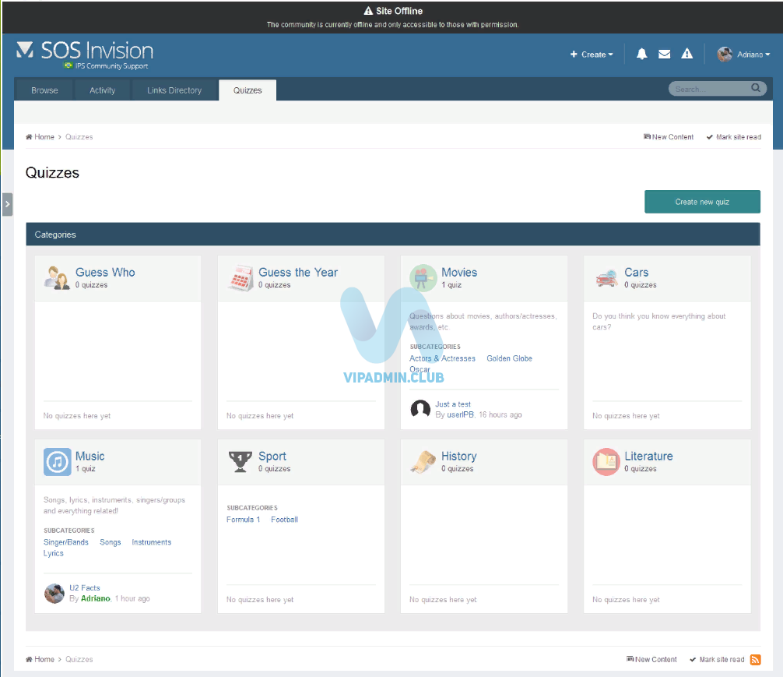Click the Sport trophy category icon
Viewport: 783px width, 677px height.
pos(241,461)
